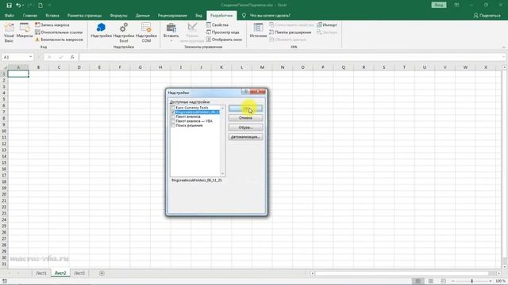Select column D header
The image size is (508, 285).
click(x=79, y=67)
